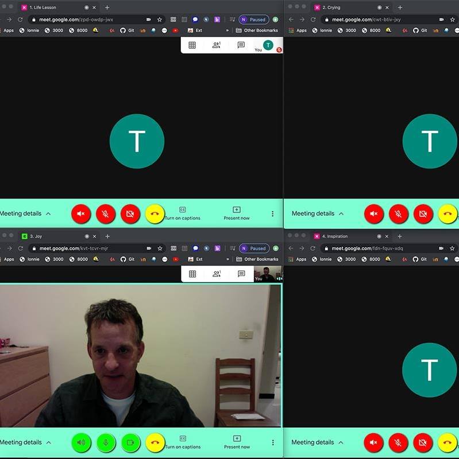This screenshot has width=459, height=459.
Task: Open the grid layout icon in Life Lesson window
Action: point(192,45)
